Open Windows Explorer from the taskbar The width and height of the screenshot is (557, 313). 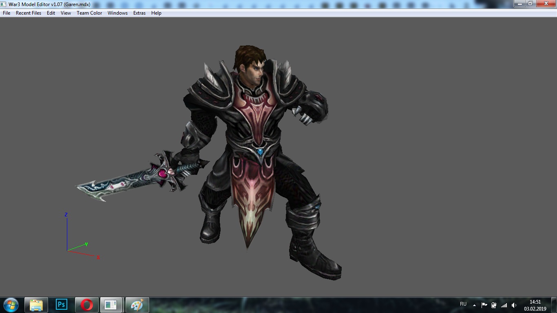(x=36, y=305)
